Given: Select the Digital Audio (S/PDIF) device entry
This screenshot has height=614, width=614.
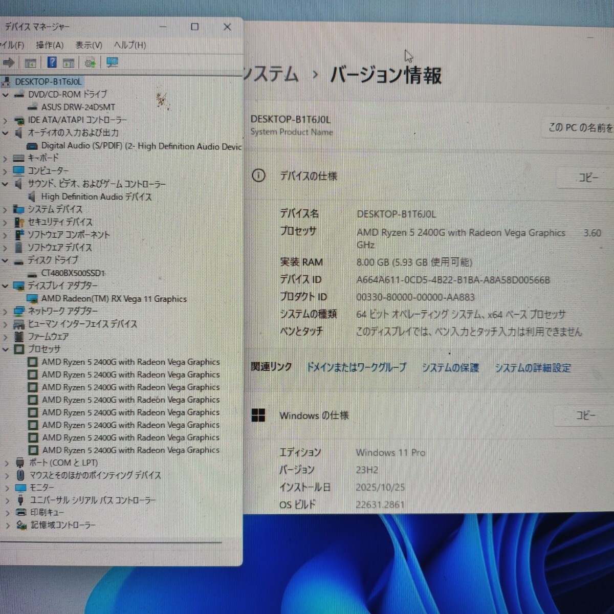Looking at the screenshot, I should coord(141,146).
